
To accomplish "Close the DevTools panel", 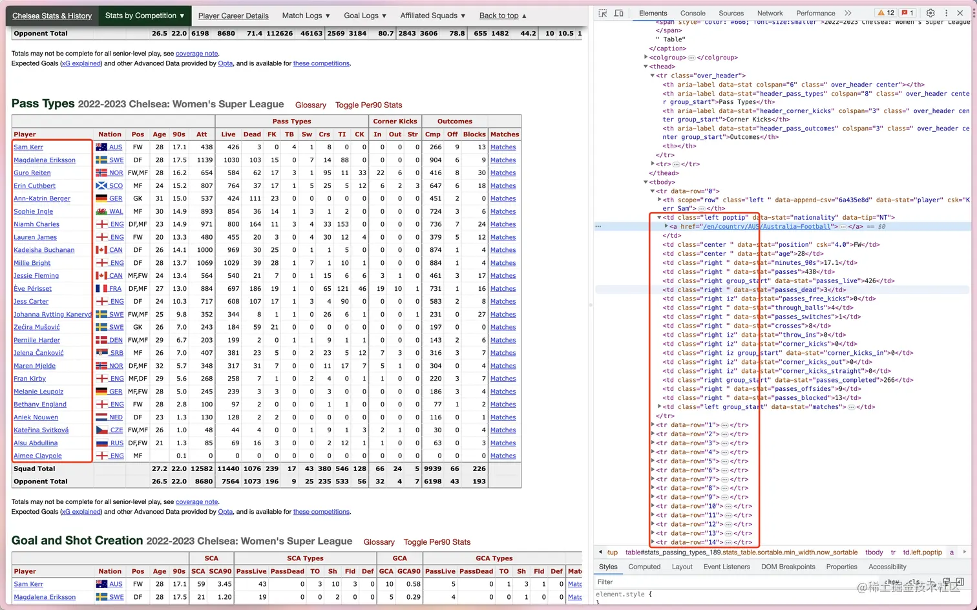I will (961, 13).
